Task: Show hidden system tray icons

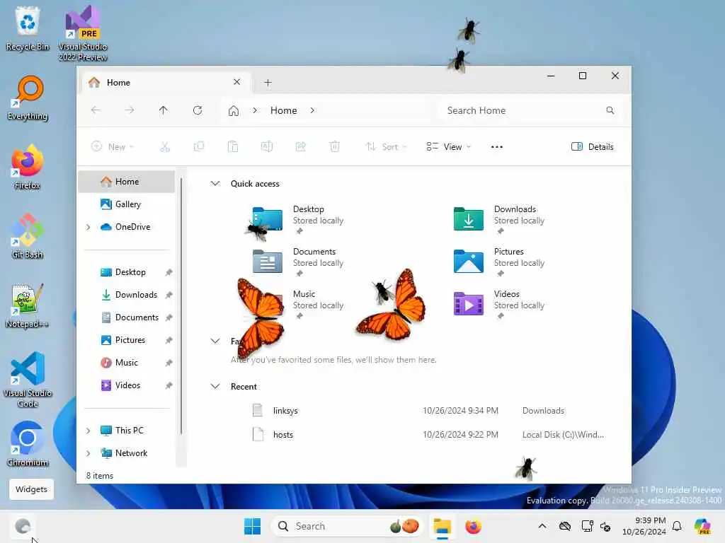Action: 542,526
